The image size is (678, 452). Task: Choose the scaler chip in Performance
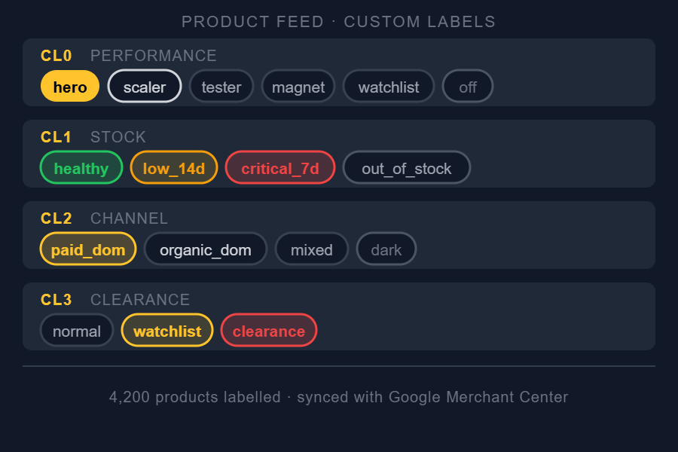pyautogui.click(x=145, y=87)
